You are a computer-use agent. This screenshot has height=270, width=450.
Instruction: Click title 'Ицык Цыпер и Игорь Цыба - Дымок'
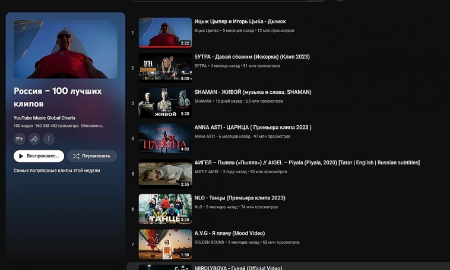click(x=240, y=21)
